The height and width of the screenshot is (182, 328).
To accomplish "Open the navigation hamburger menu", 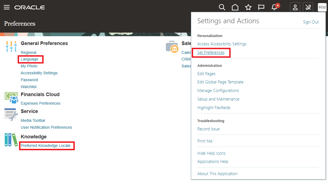I will click(x=7, y=7).
